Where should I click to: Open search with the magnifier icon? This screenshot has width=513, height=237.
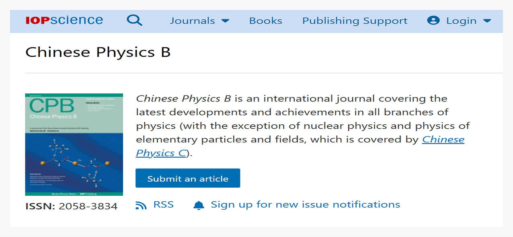point(134,20)
